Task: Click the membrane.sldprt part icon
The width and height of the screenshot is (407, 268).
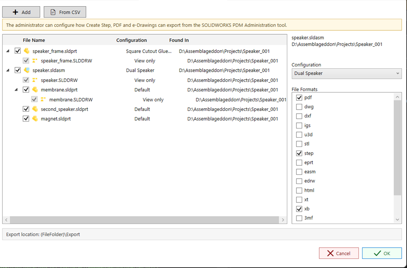Action: [35, 90]
